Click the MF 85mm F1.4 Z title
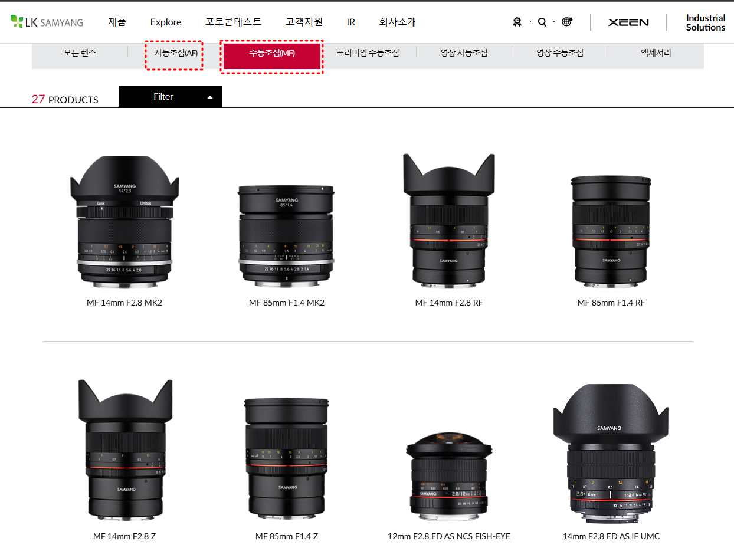The image size is (734, 548). click(x=287, y=536)
